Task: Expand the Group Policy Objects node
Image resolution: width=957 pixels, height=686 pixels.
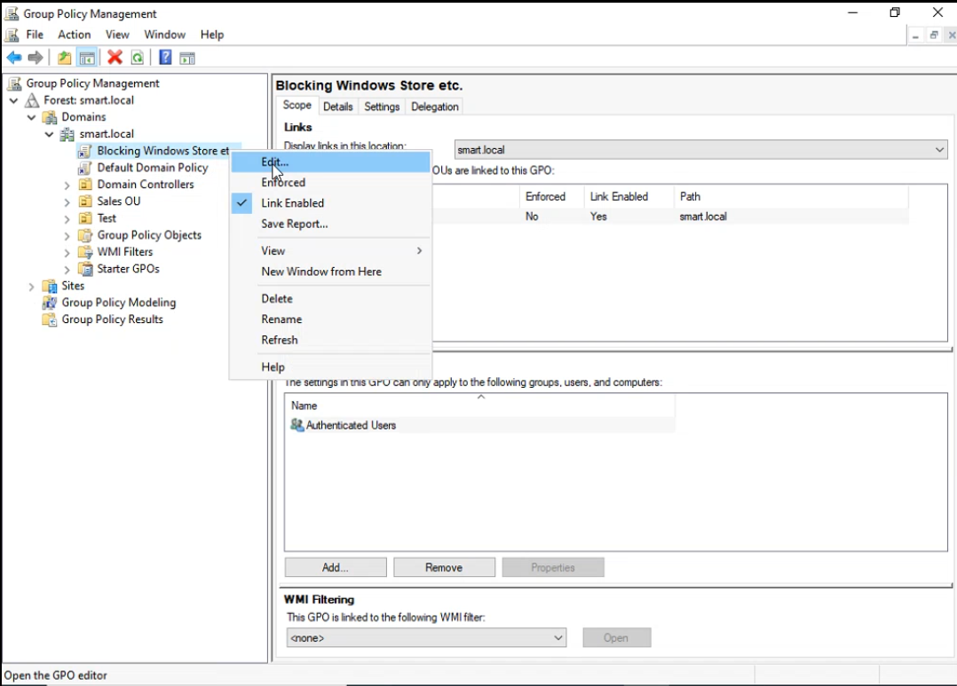Action: 67,235
